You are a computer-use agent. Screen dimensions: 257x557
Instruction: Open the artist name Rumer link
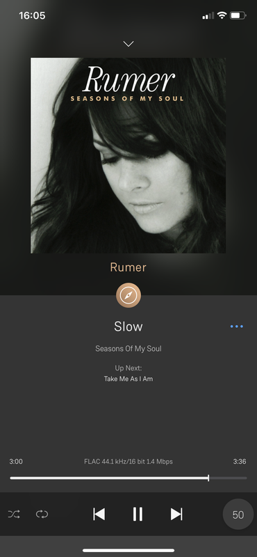click(128, 267)
